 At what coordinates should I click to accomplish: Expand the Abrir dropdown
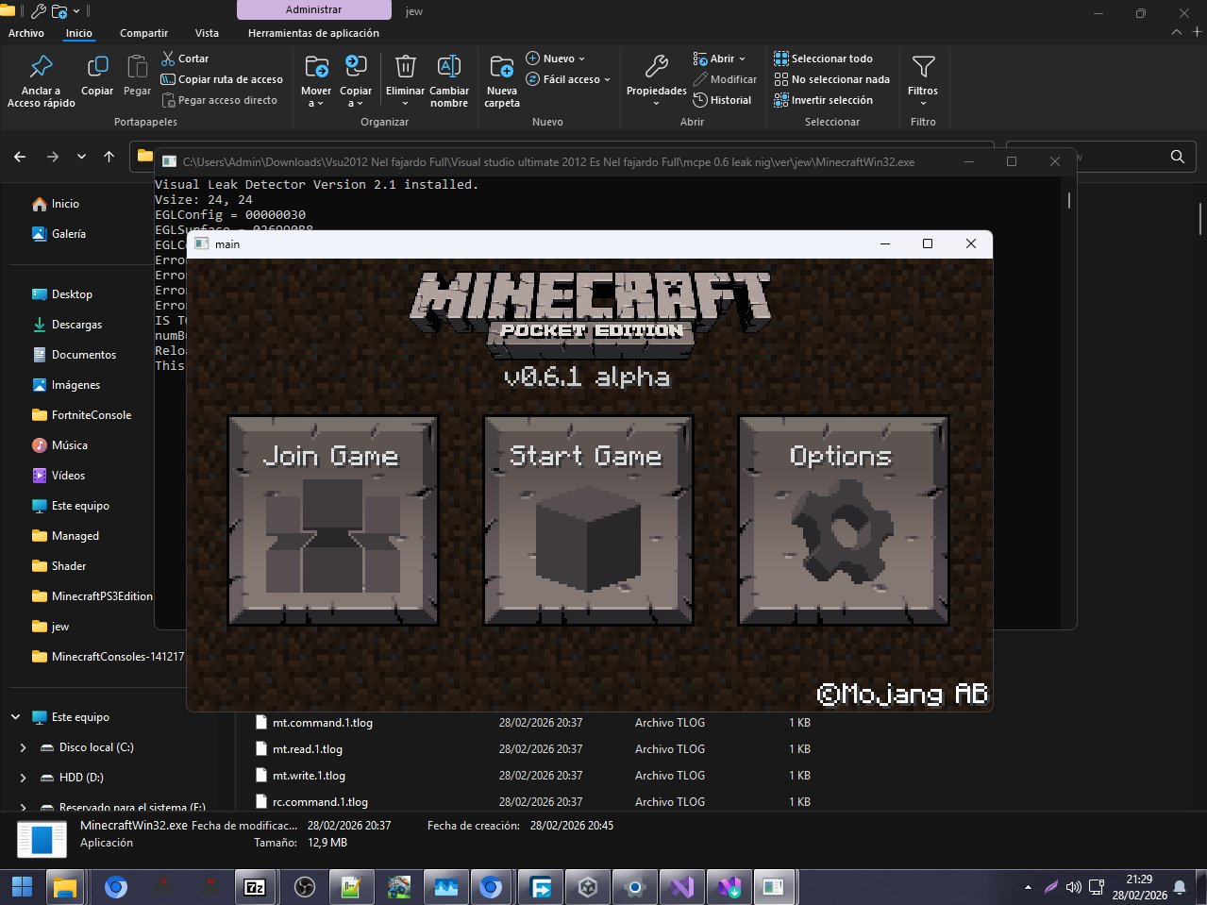(719, 59)
